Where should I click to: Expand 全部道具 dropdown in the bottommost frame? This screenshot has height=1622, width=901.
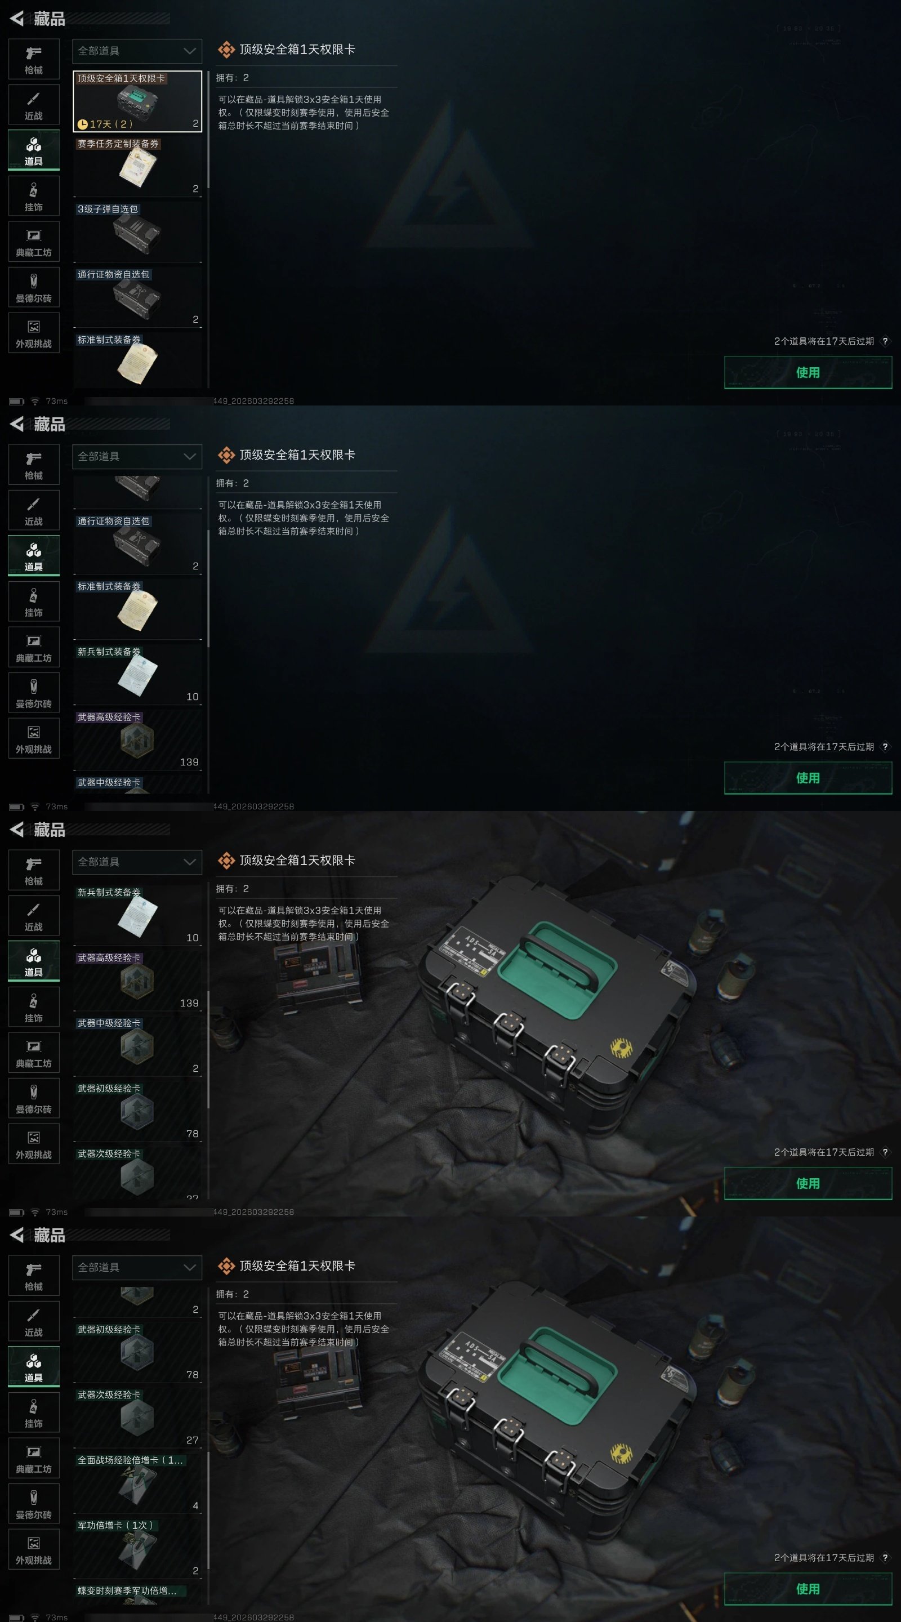click(x=137, y=1268)
